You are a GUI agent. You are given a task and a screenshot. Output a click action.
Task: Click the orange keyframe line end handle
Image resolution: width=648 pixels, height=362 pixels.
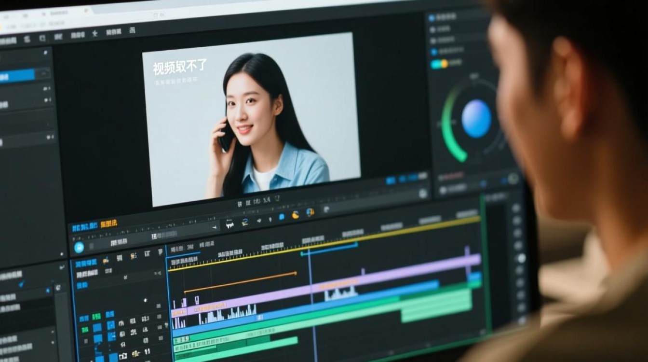click(295, 274)
